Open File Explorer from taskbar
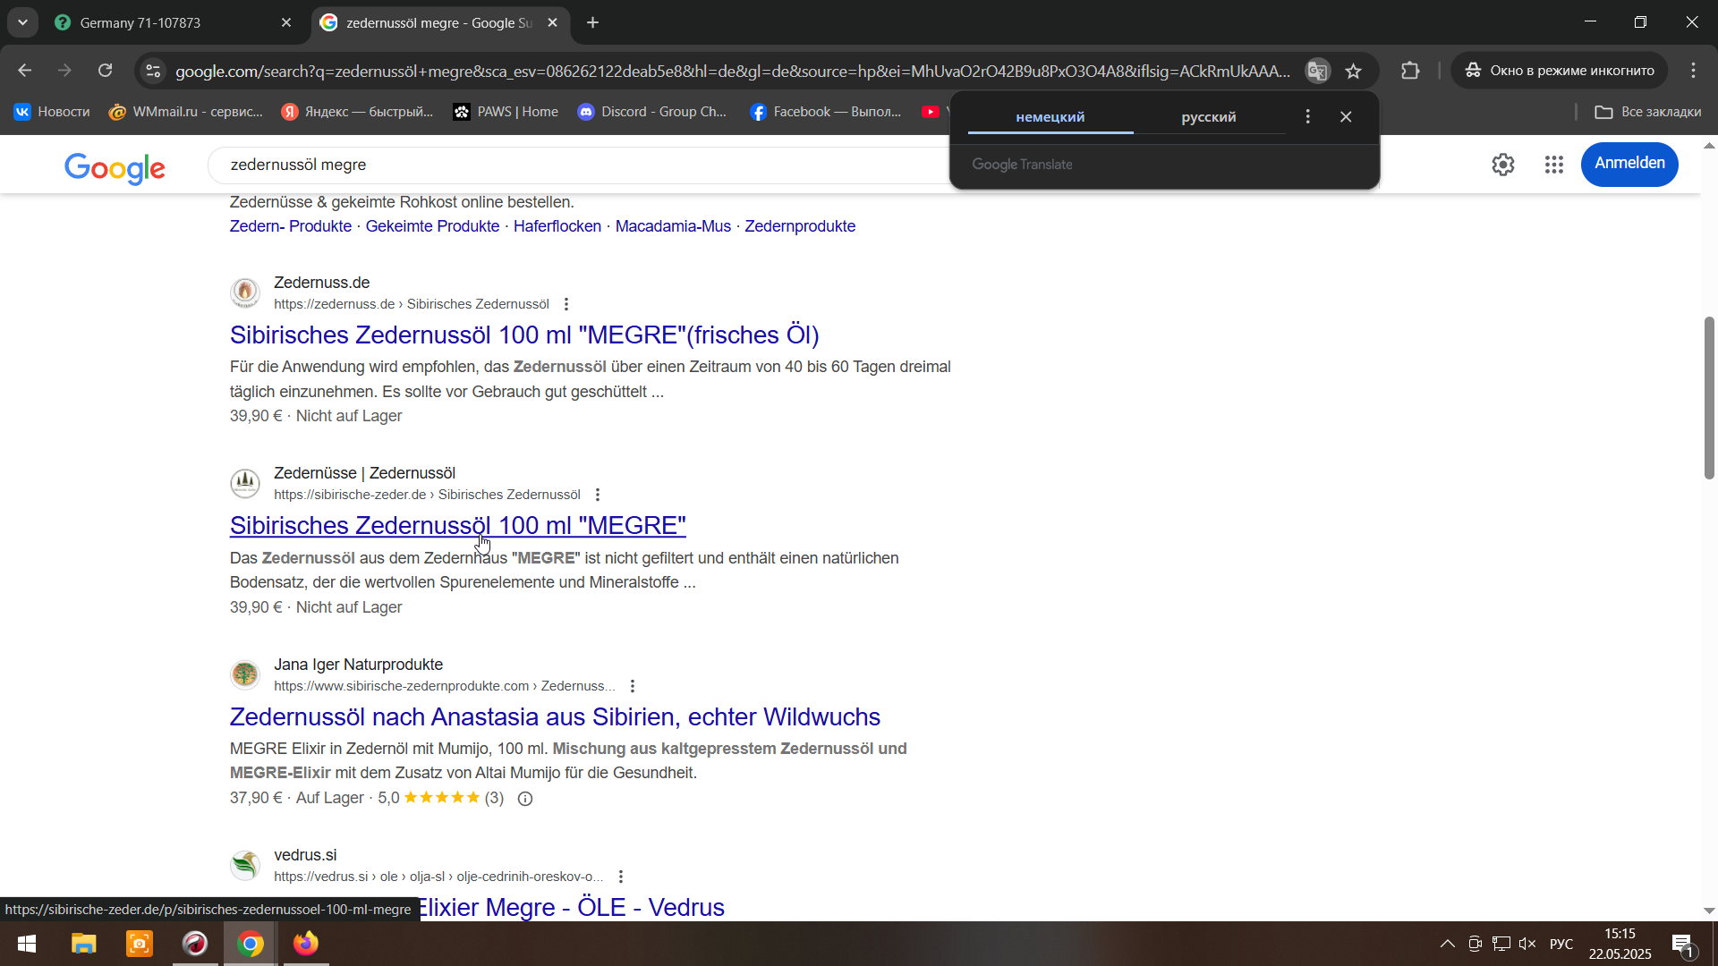1718x966 pixels. 84,944
